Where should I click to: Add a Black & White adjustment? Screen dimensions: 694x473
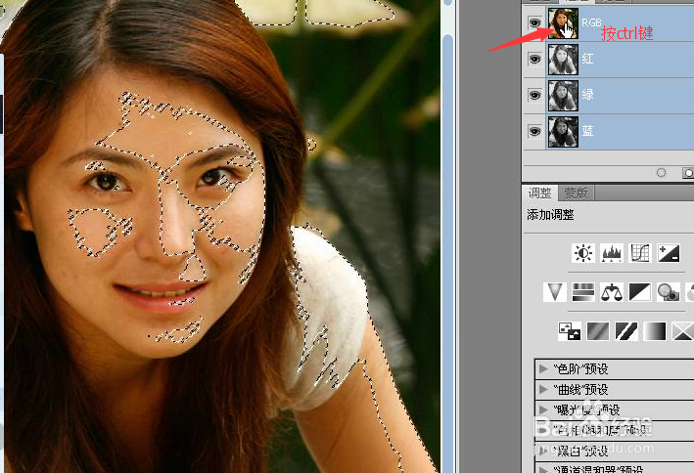(640, 292)
